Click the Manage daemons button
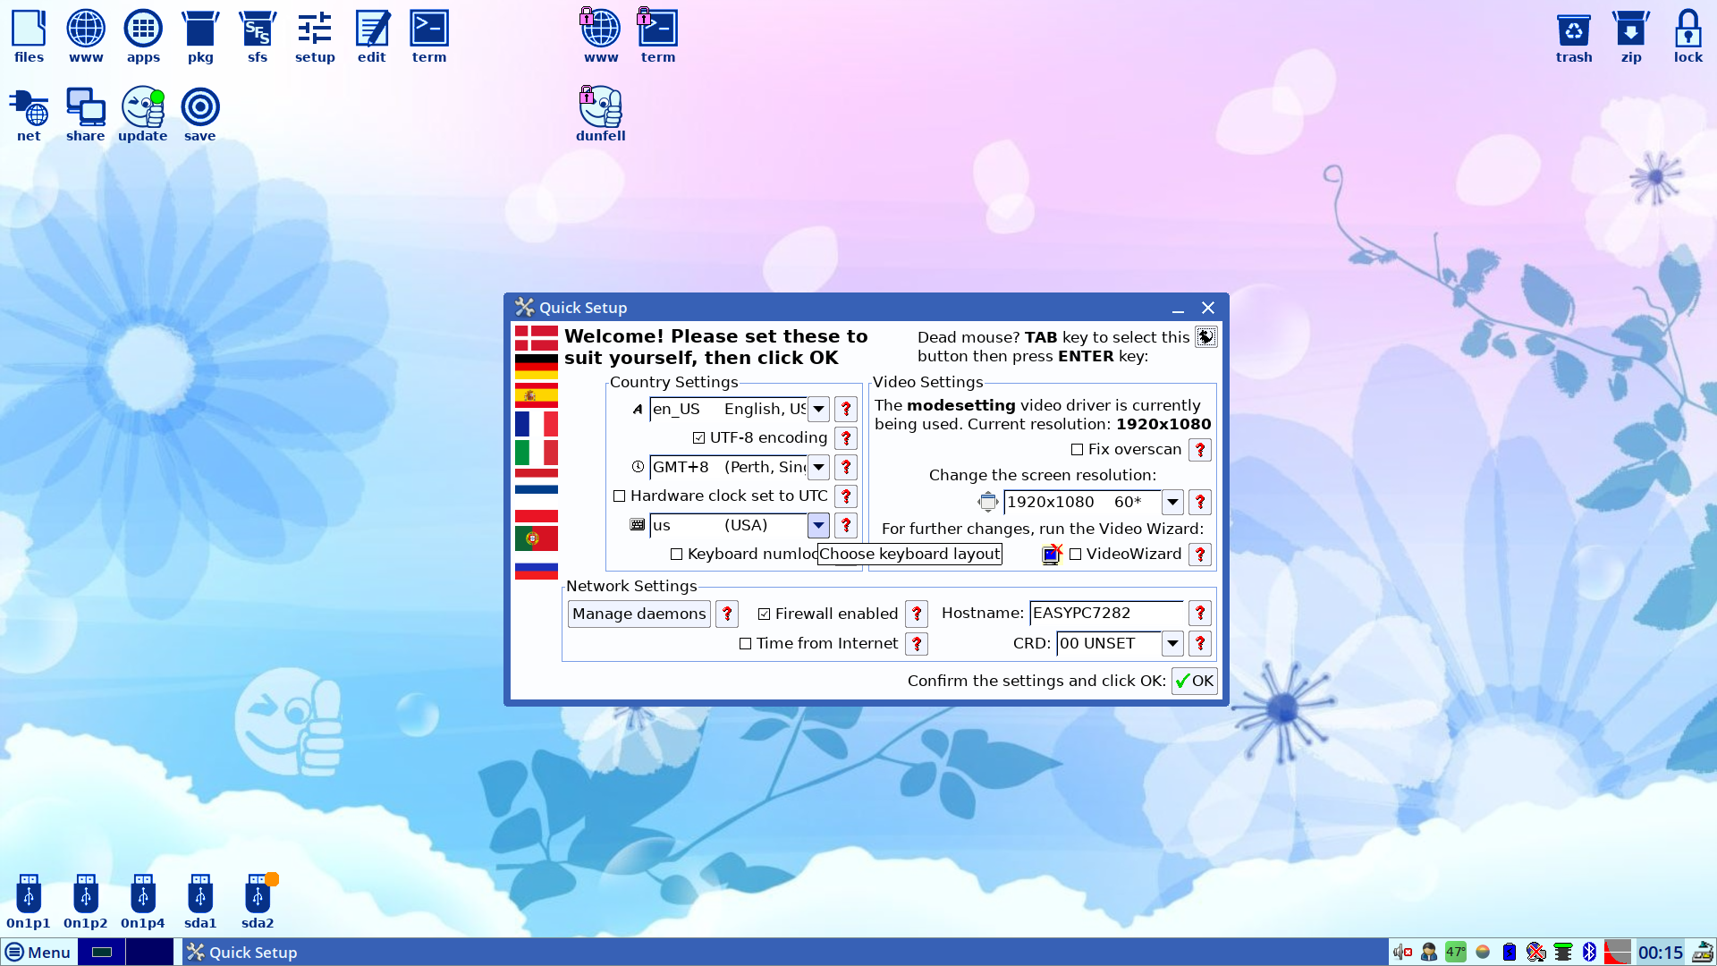 (x=639, y=614)
